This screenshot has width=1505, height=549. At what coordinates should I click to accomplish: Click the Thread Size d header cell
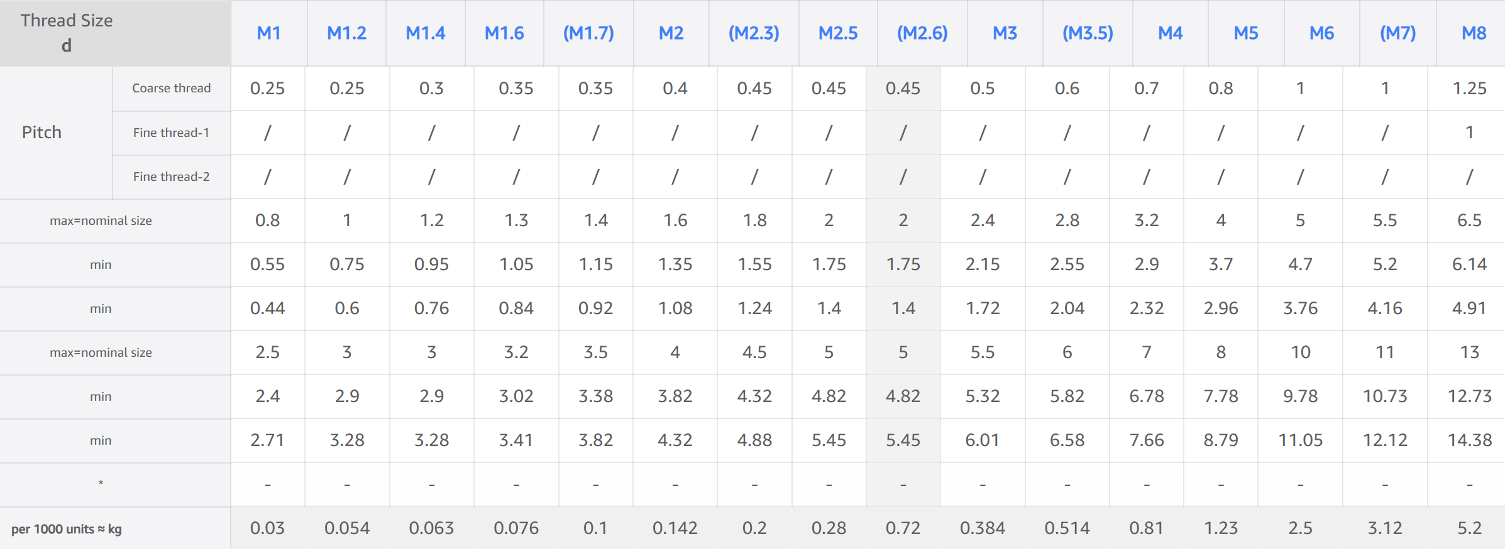67,33
